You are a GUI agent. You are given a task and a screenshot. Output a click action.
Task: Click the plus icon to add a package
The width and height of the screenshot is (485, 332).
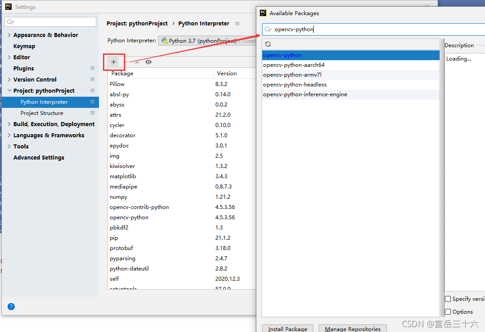pos(114,62)
